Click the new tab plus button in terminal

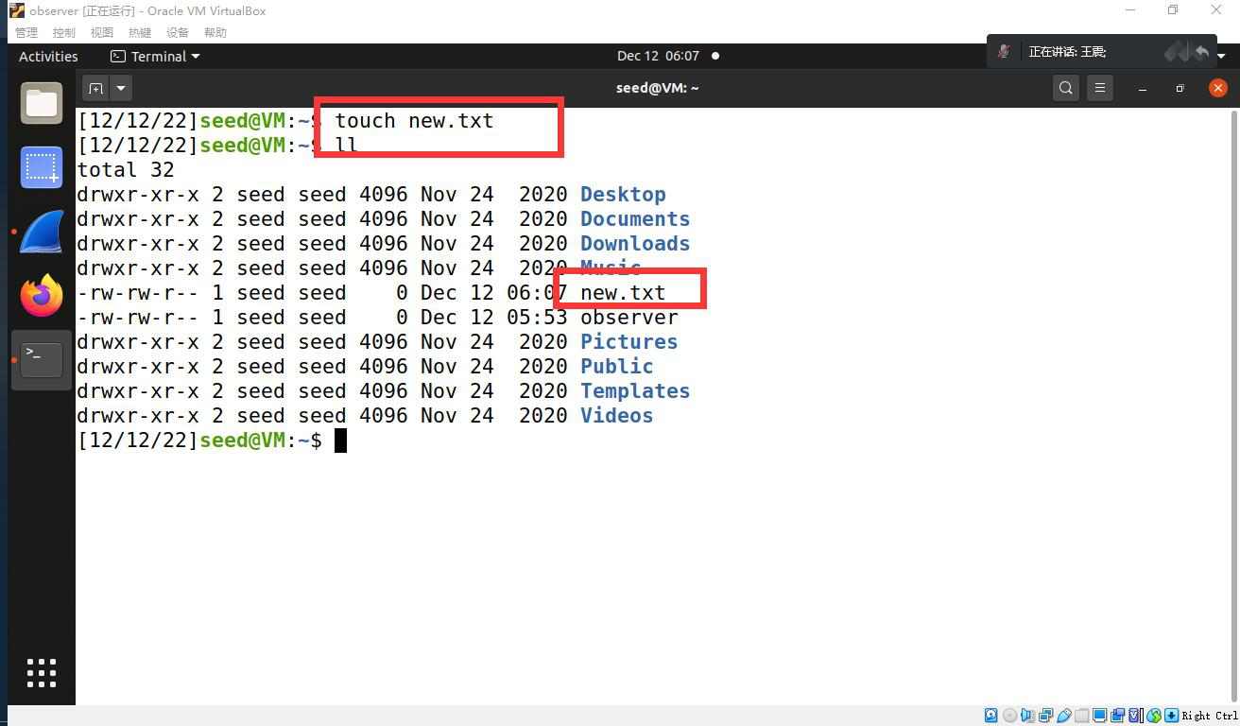pos(95,88)
